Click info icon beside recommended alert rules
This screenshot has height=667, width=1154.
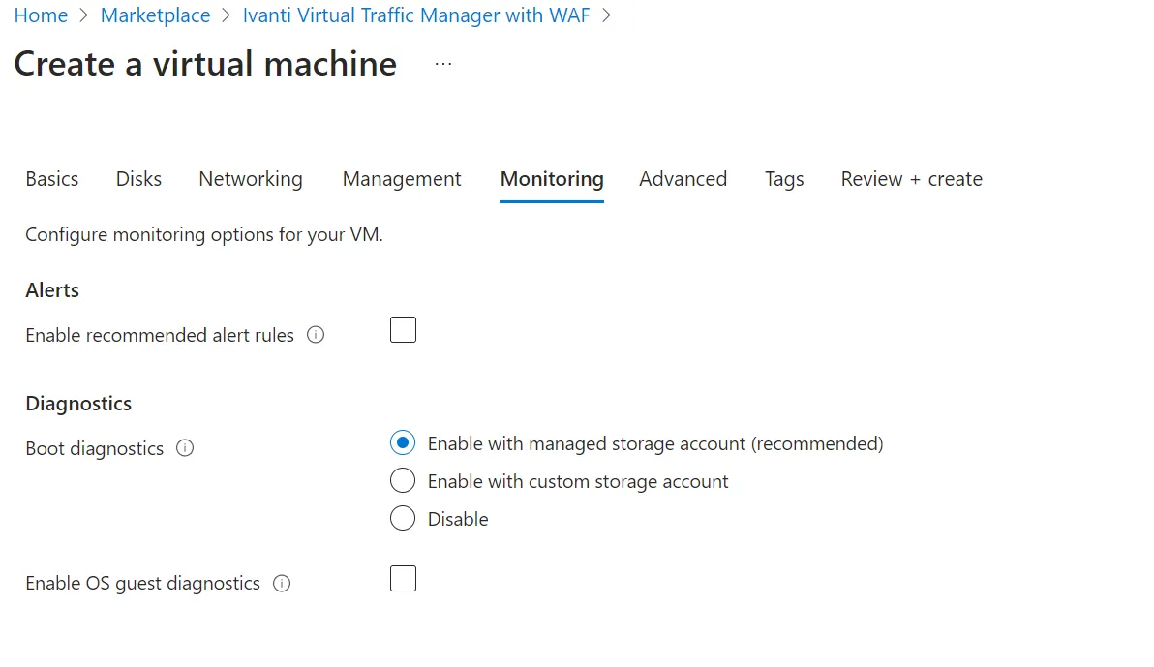click(x=316, y=335)
